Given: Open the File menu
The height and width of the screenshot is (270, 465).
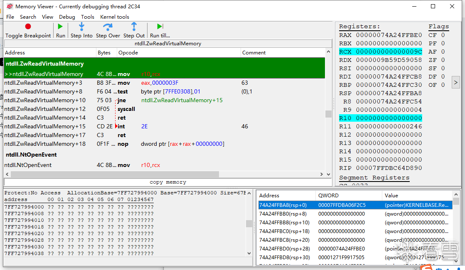Looking at the screenshot, I should pos(10,17).
